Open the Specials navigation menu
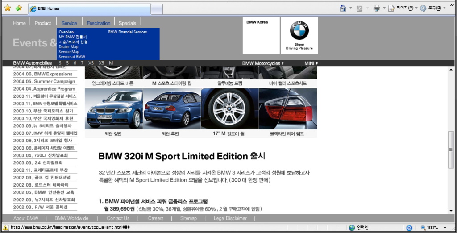 tap(127, 23)
